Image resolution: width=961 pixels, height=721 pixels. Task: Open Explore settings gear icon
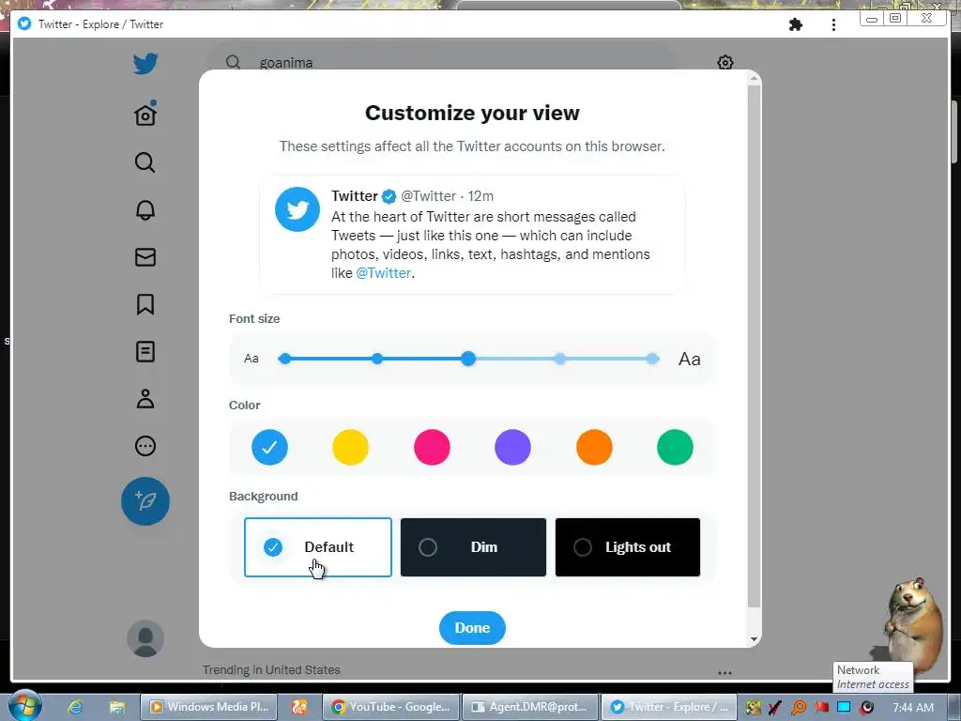725,63
